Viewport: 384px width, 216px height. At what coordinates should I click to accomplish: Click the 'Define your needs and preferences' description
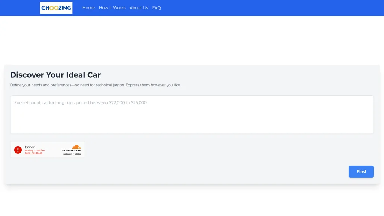pos(95,85)
